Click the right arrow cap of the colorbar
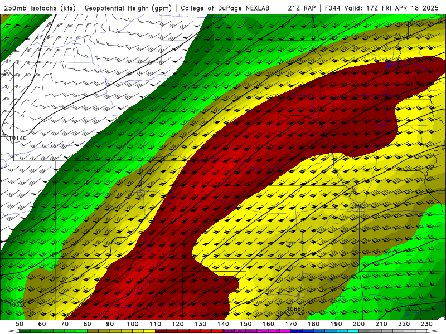Screen dimensions: 446x334 point(433,331)
